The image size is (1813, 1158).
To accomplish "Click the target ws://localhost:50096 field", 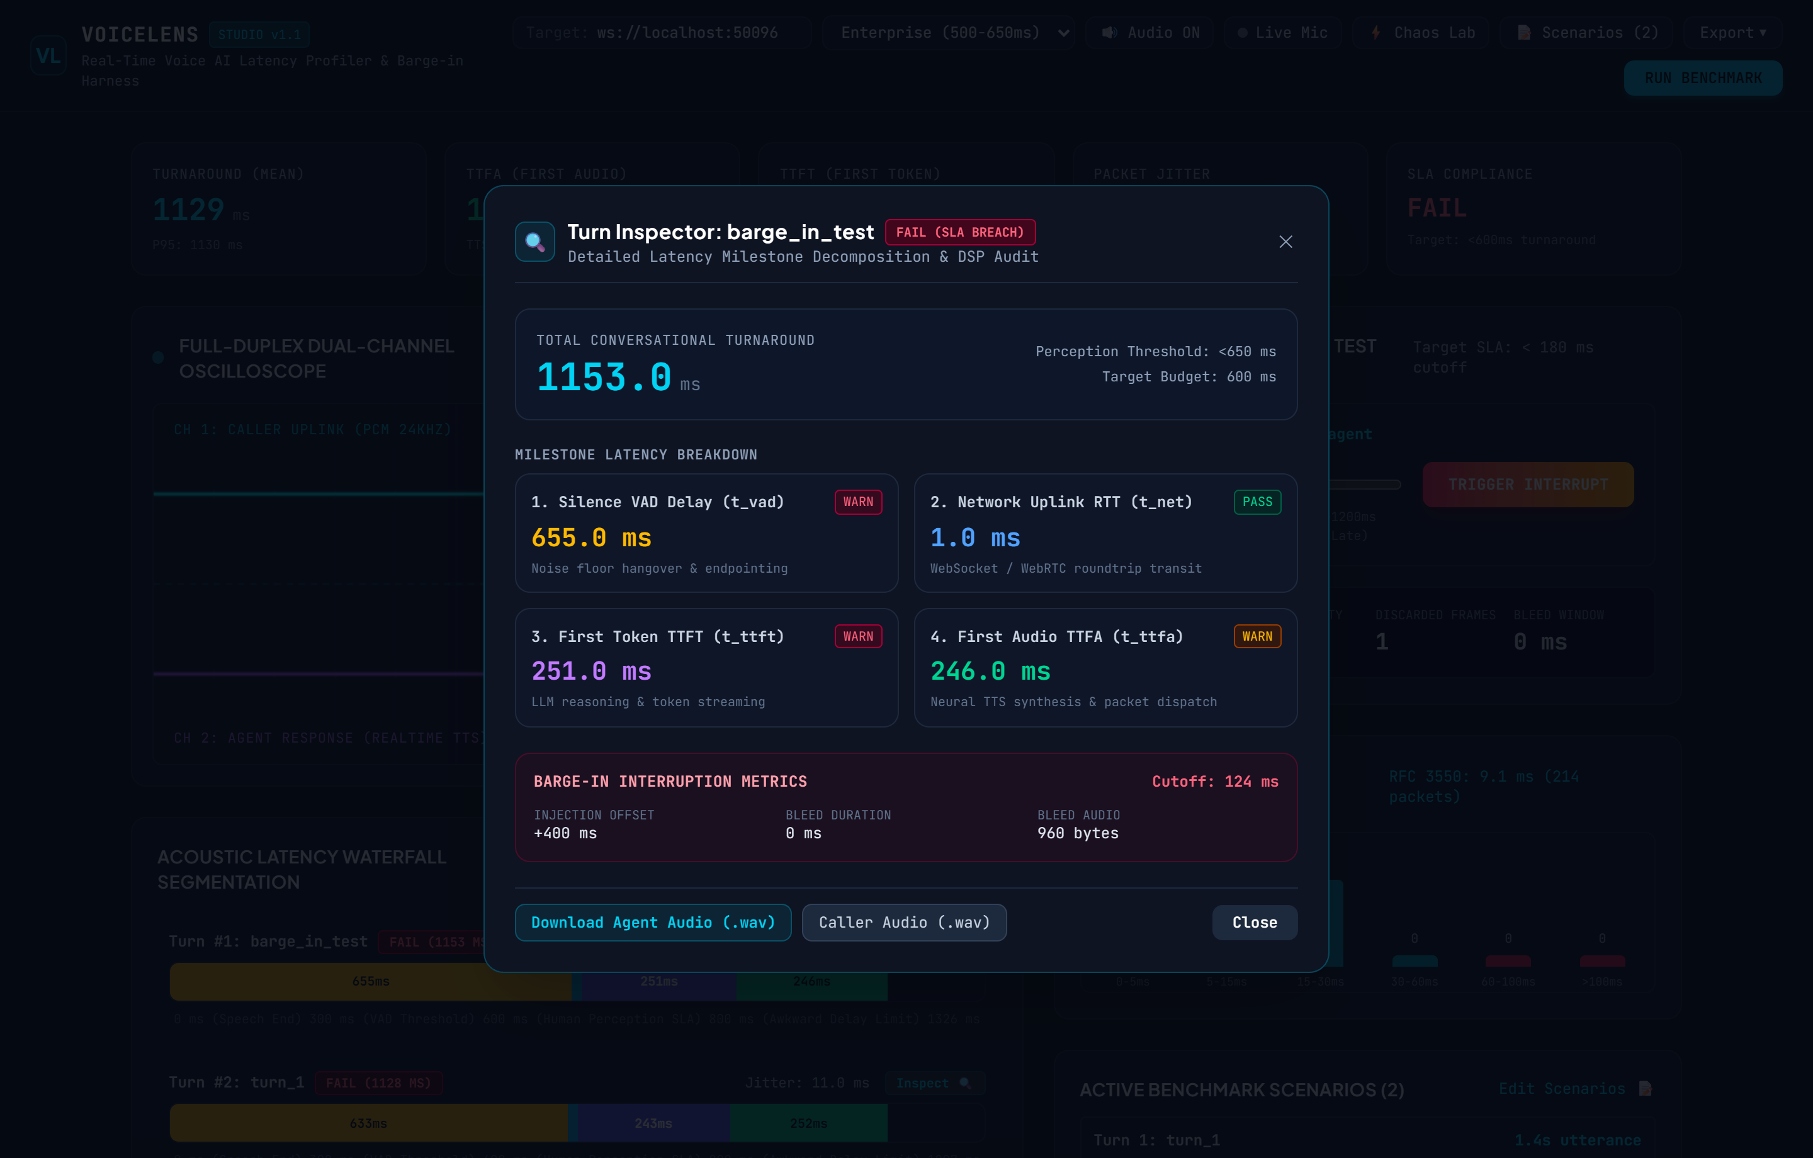I will click(x=661, y=32).
